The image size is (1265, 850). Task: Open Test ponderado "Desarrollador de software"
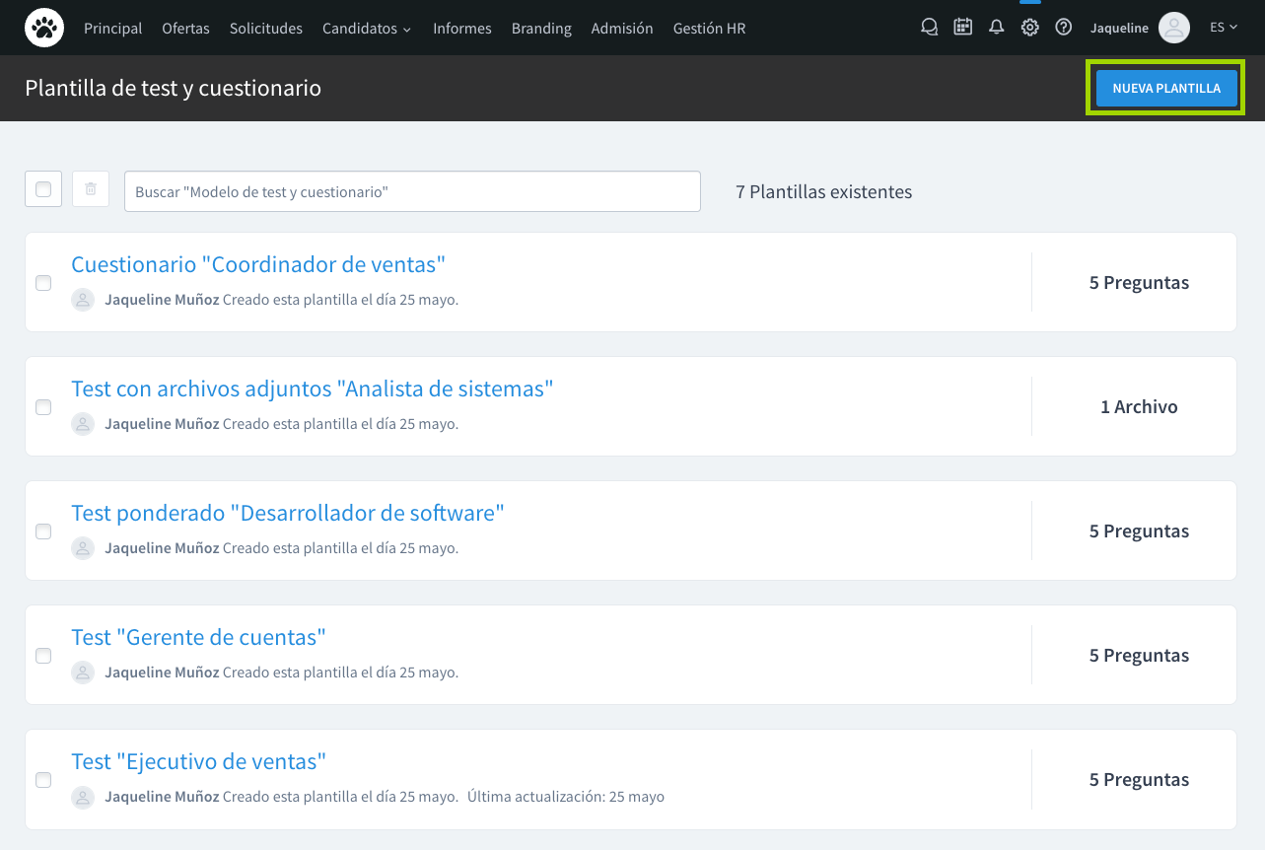(286, 513)
